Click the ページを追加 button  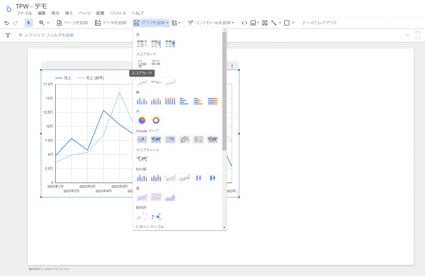[72, 23]
